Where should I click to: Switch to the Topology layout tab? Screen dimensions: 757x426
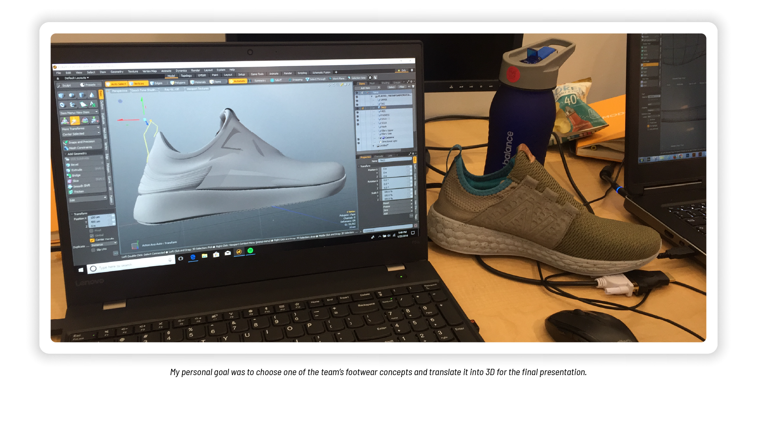tap(186, 76)
